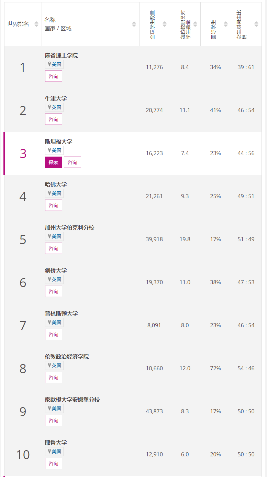Screen dimensions: 267x477
Task: Visit 伦敦政治经济学院 page
Action: click(x=67, y=357)
